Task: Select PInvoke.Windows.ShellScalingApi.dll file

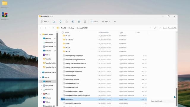Action: (x=78, y=95)
